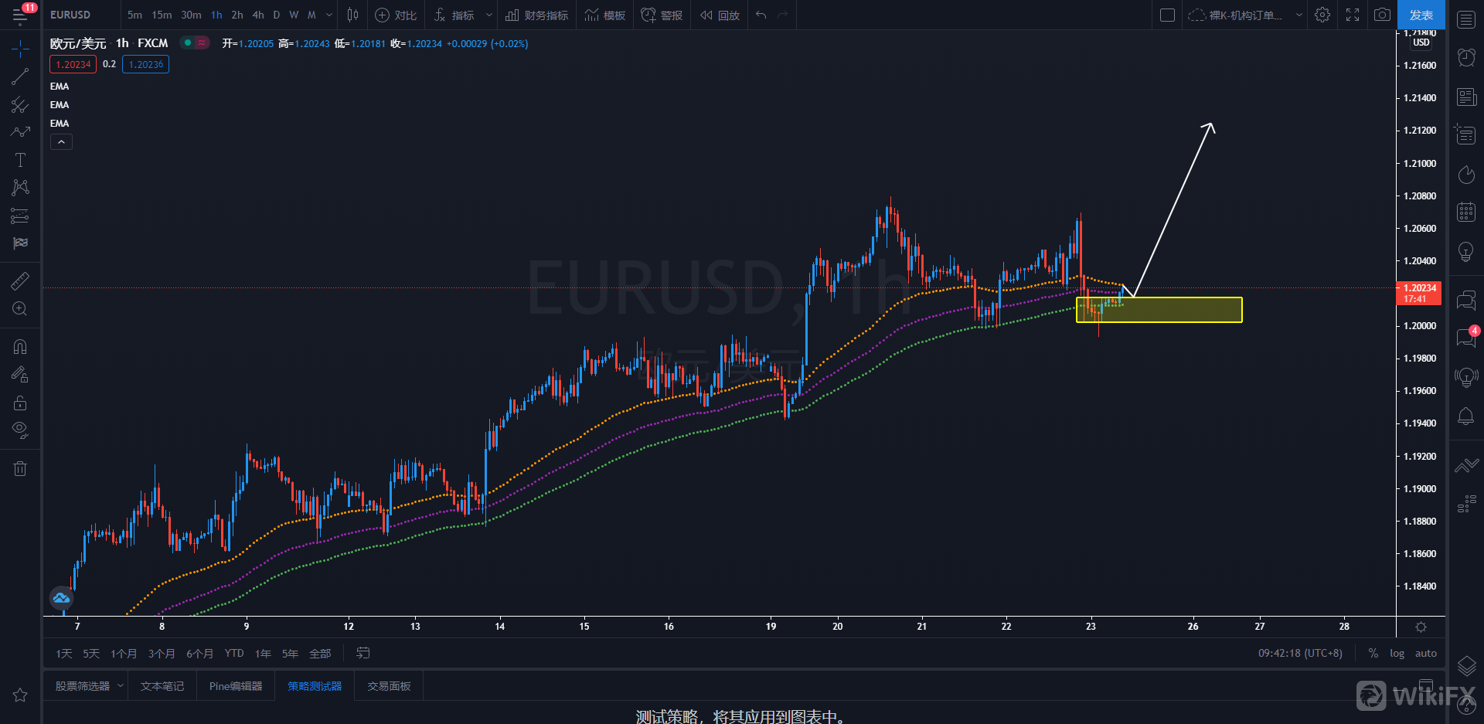Switch to the Pine编辑器 tab
Image resolution: width=1484 pixels, height=724 pixels.
(236, 686)
